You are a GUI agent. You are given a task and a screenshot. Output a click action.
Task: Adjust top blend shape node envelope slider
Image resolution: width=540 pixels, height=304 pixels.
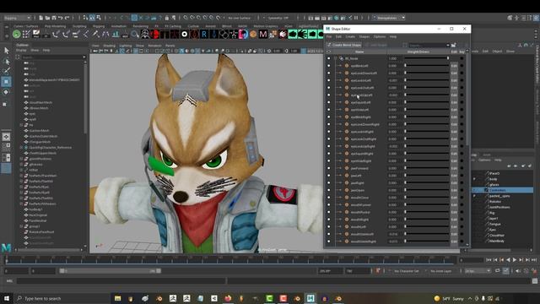pyautogui.click(x=427, y=58)
